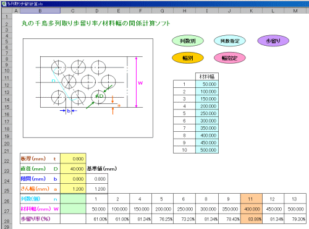Select row 22 header
Screen dimensions: 309x229
(7, 161)
